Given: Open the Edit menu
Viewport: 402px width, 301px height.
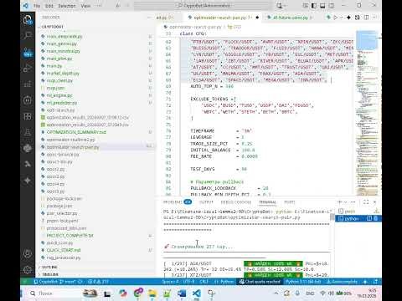Looking at the screenshot, I should pyautogui.click(x=49, y=6).
